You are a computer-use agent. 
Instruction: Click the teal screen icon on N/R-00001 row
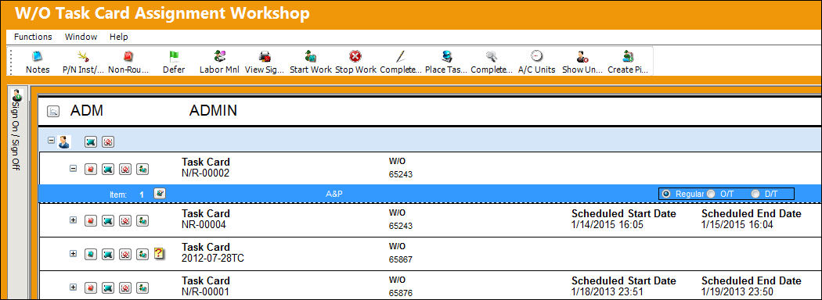coord(108,287)
